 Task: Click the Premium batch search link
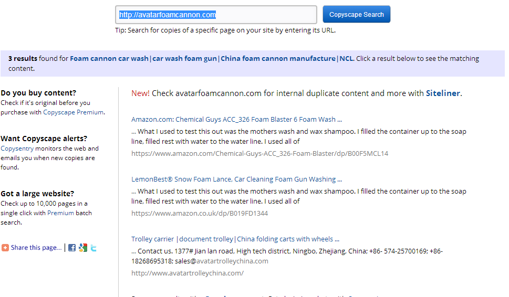(x=60, y=213)
